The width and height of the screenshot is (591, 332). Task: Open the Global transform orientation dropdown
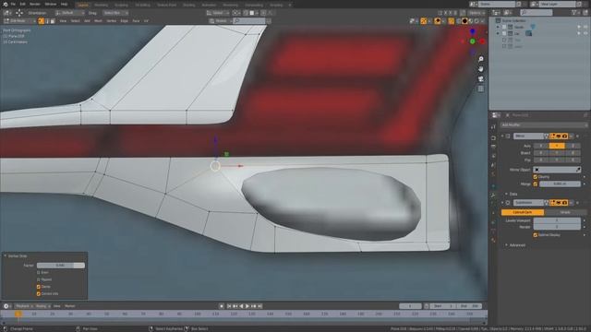pyautogui.click(x=218, y=13)
